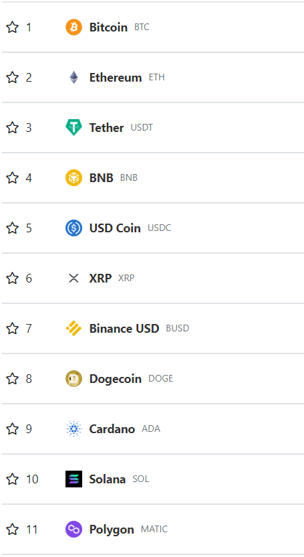Open the Cardano name link

[x=112, y=429]
